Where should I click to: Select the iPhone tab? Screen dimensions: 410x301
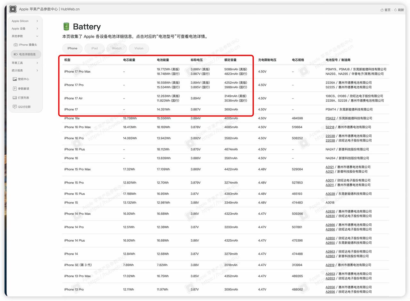72,48
